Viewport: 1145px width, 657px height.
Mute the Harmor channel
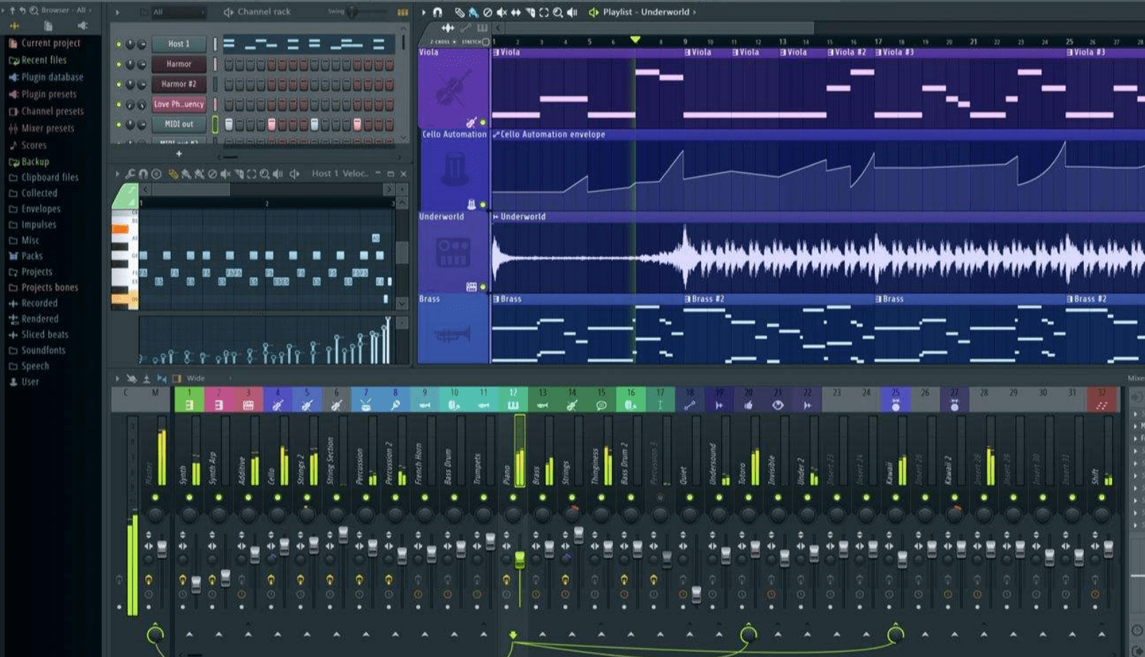119,64
